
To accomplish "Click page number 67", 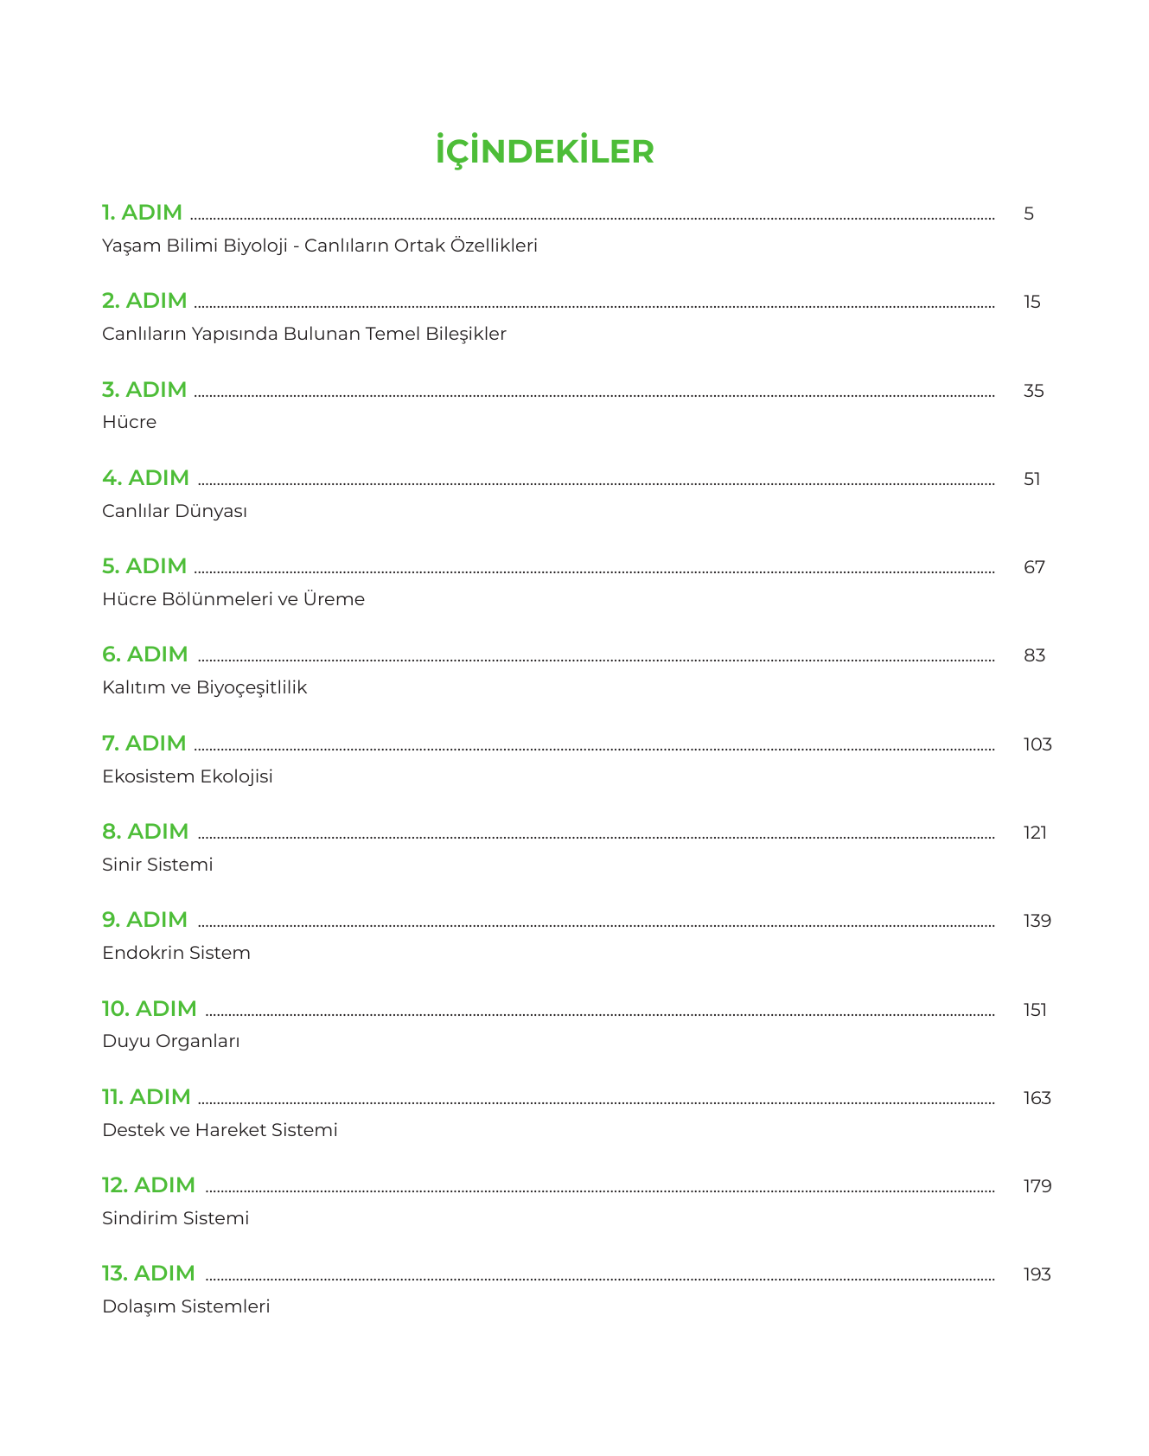I will click(1034, 567).
